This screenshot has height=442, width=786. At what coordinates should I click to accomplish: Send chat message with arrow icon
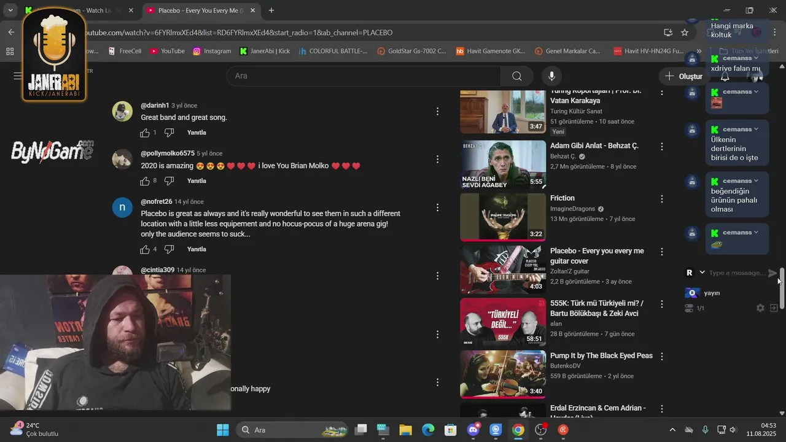[x=772, y=273]
